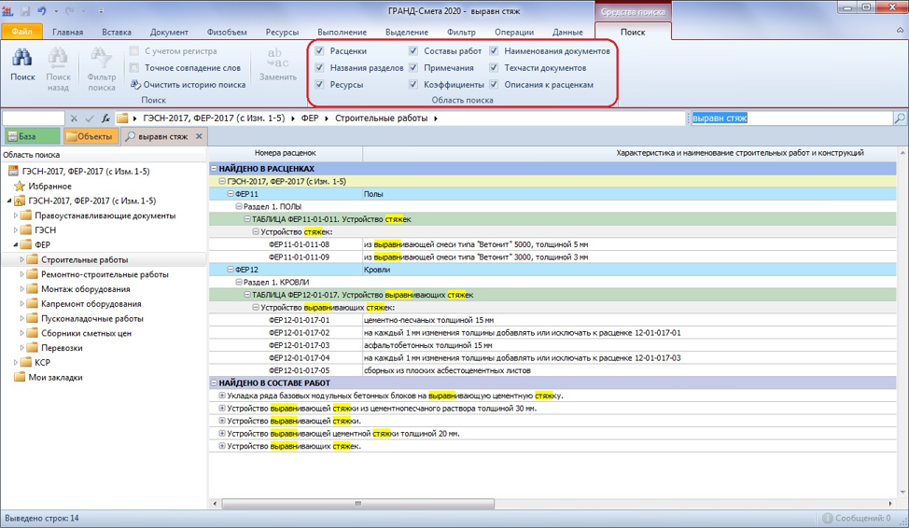909x528 pixels.
Task: Expand the КСР folder in tree
Action: point(16,362)
